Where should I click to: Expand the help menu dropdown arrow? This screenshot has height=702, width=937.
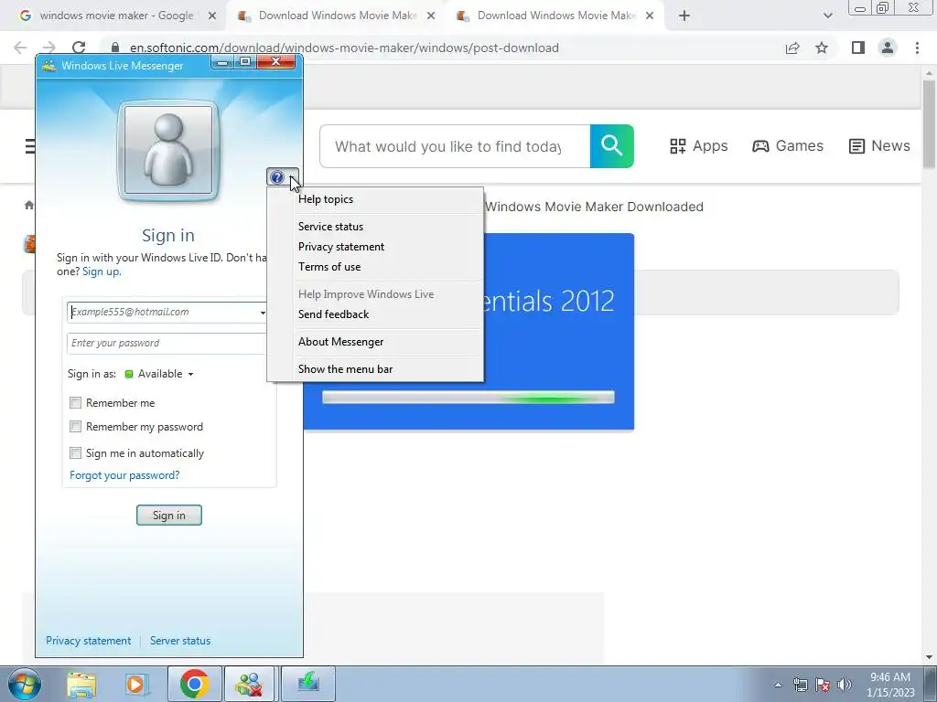tap(292, 177)
